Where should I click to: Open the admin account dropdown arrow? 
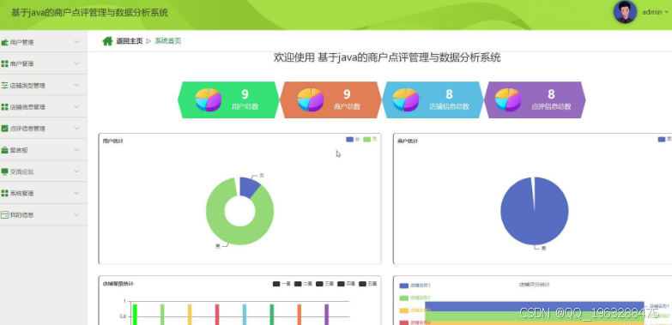[x=666, y=12]
